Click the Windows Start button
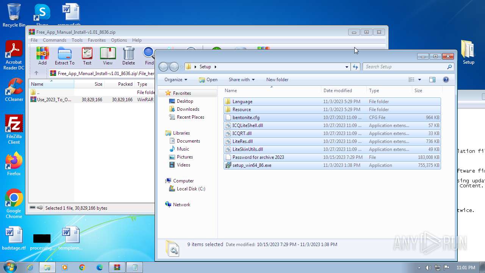Image resolution: width=485 pixels, height=273 pixels. click(x=9, y=267)
